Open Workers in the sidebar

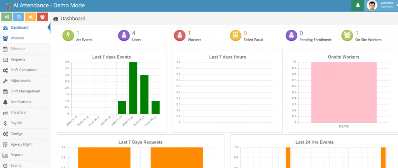[17, 38]
